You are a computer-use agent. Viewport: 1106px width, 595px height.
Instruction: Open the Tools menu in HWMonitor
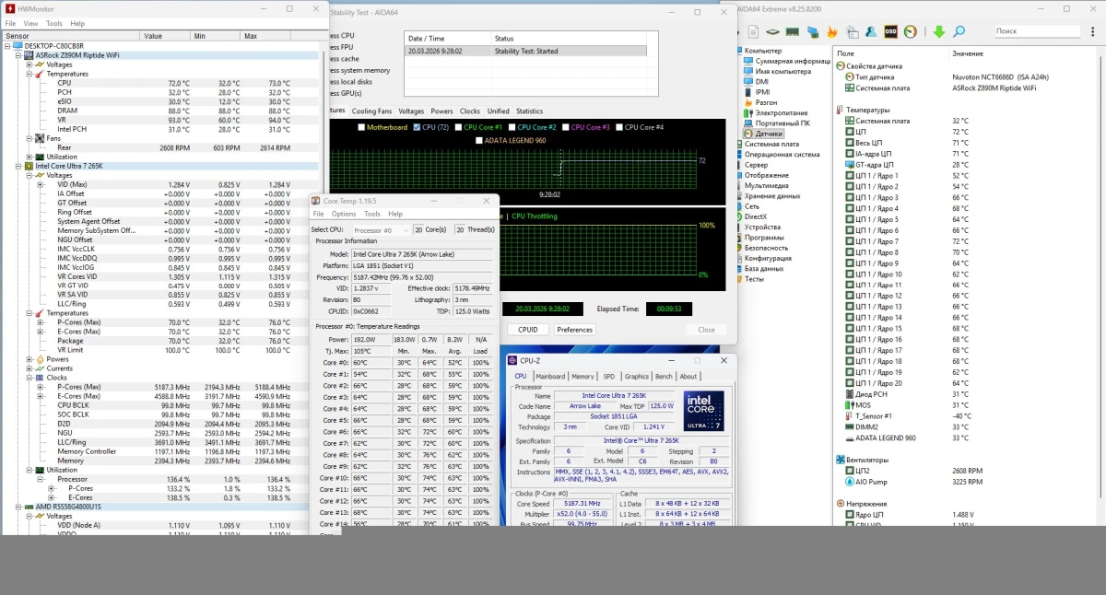(x=54, y=23)
